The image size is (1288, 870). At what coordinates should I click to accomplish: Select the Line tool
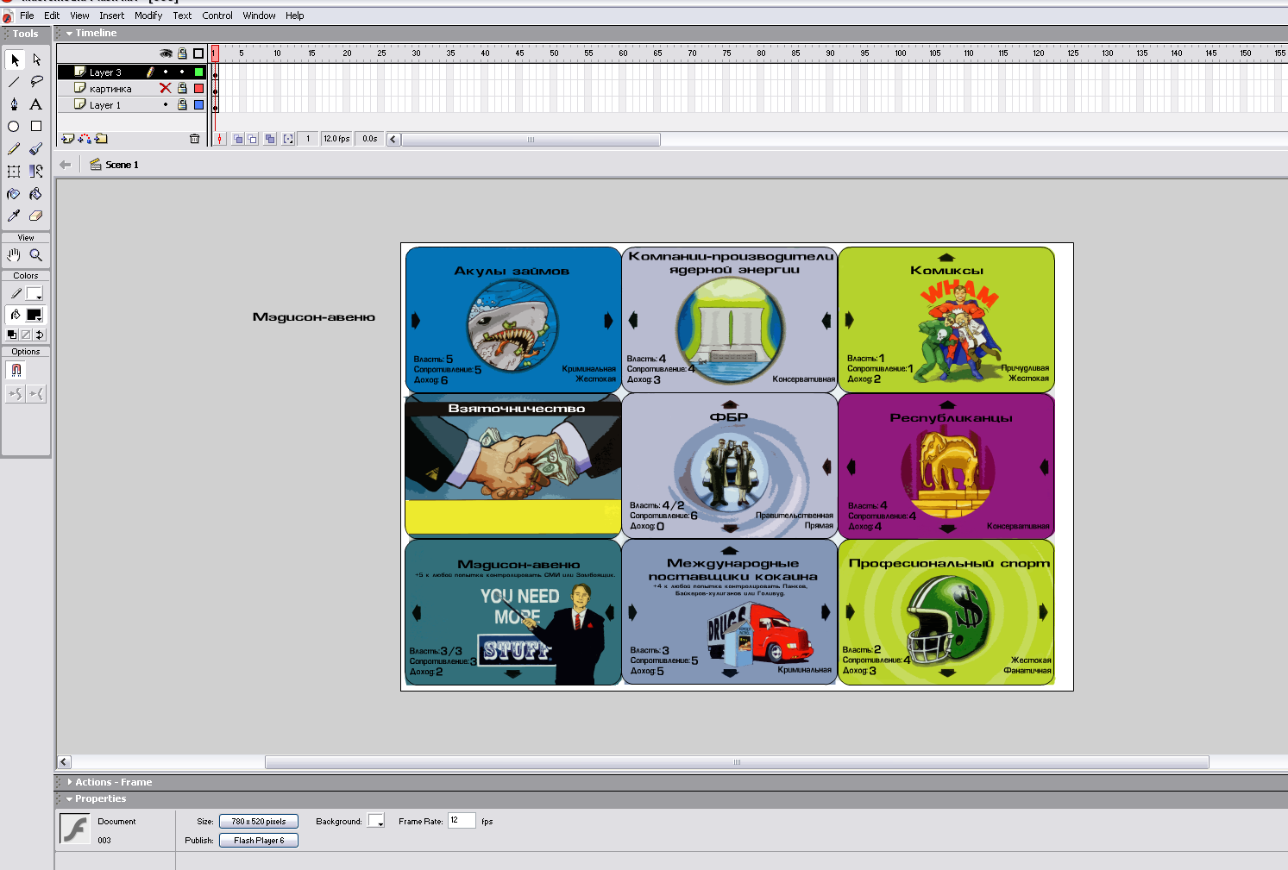coord(15,82)
